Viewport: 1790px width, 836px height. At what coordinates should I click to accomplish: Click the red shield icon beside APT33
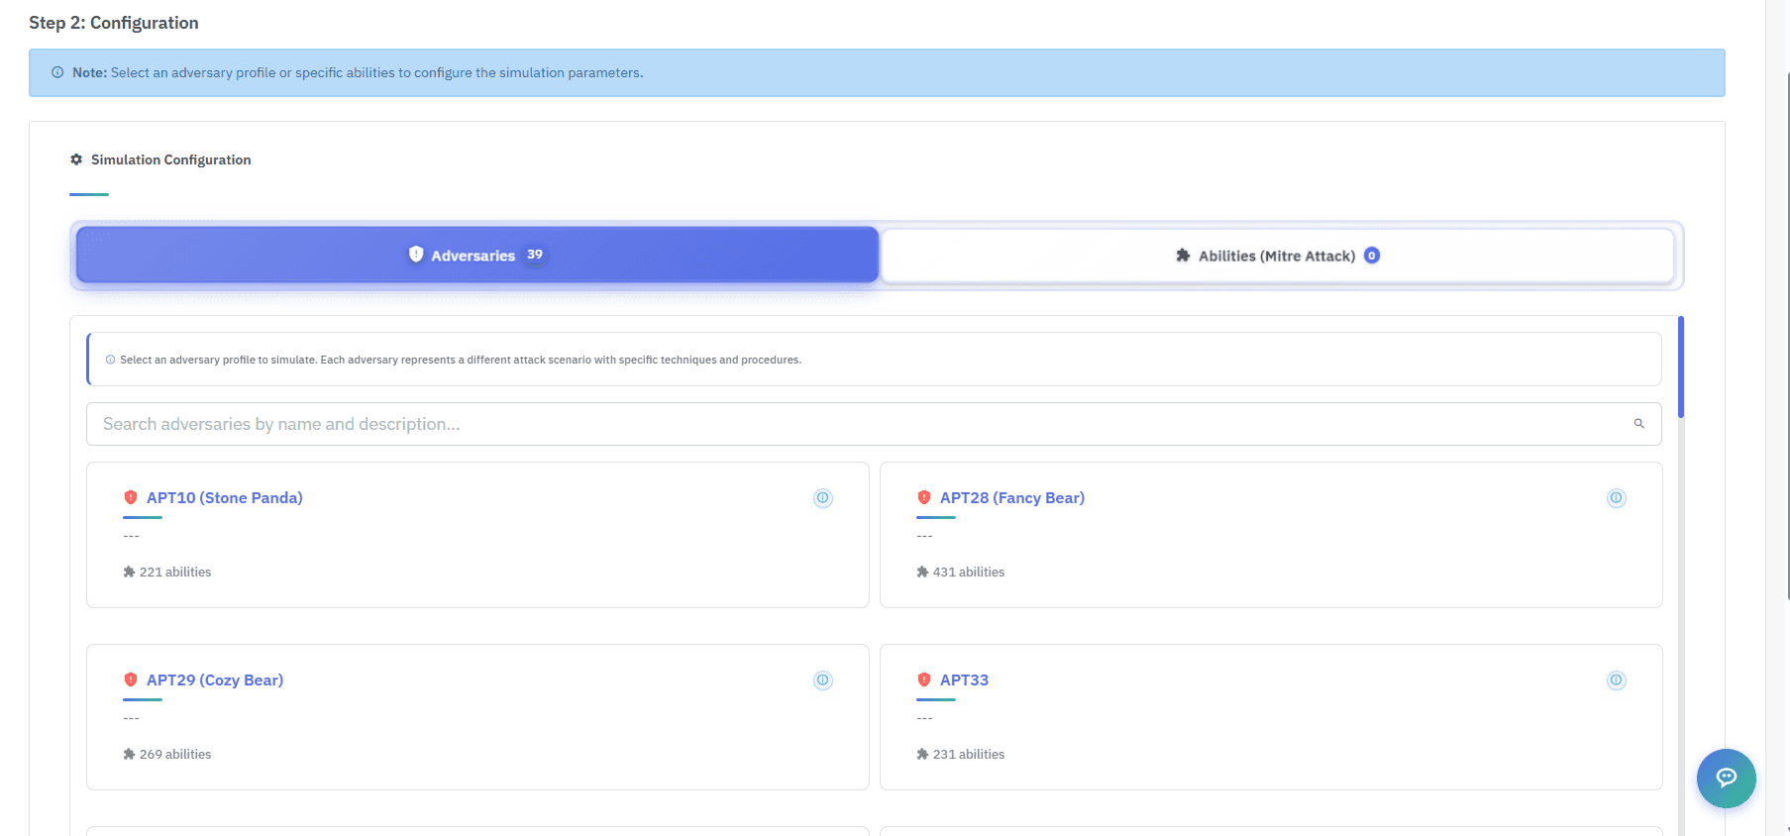pyautogui.click(x=924, y=679)
